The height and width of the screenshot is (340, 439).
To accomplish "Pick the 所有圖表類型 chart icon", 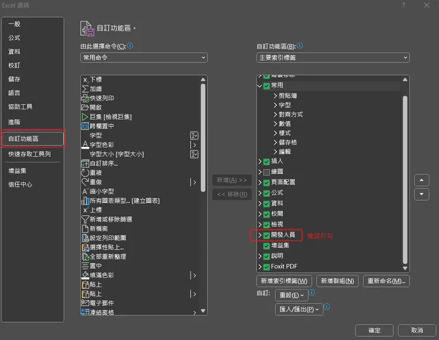I will click(x=85, y=201).
